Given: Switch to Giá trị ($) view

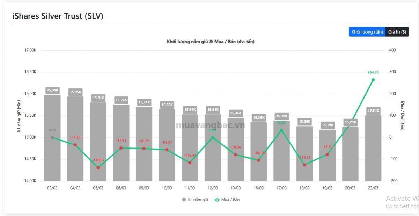Looking at the screenshot, I should pyautogui.click(x=397, y=32).
